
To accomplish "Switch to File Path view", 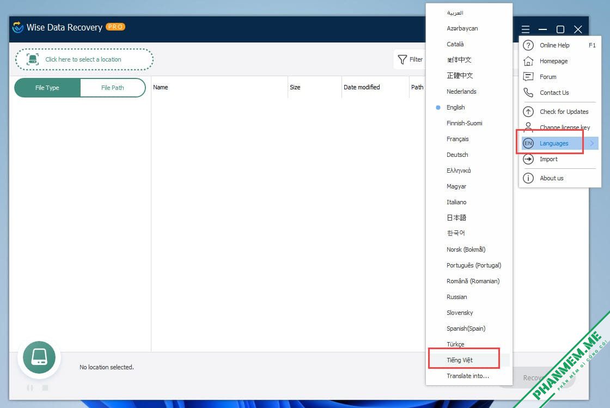I will (x=112, y=88).
